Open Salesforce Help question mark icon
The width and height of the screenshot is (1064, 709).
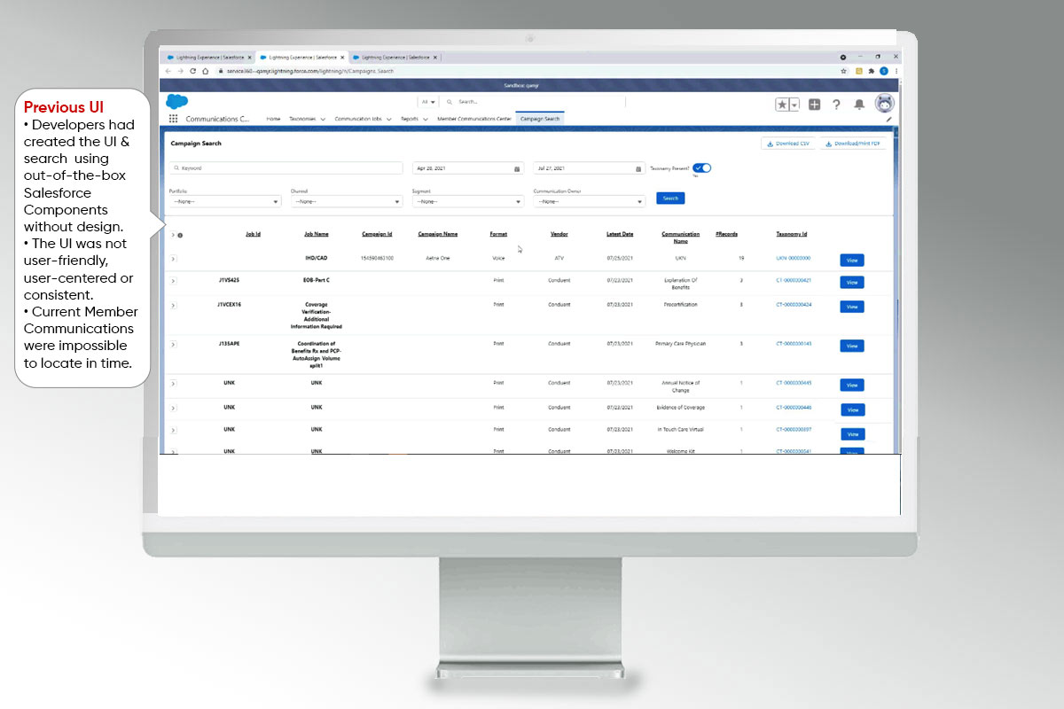(836, 105)
